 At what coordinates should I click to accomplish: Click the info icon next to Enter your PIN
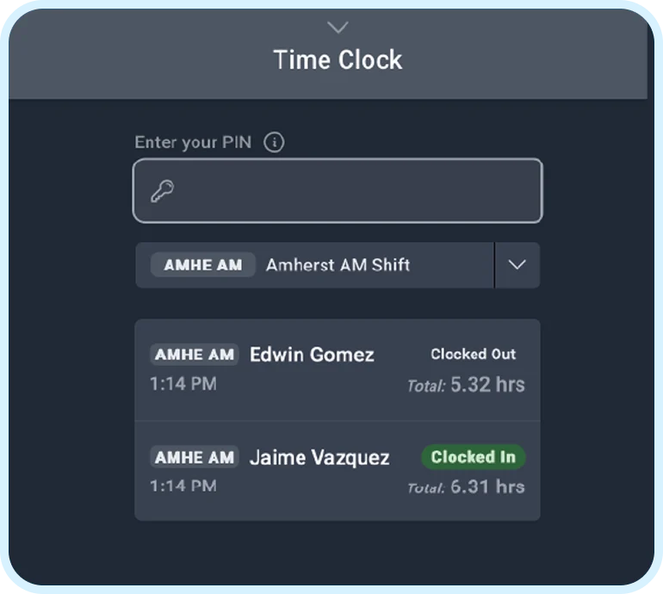coord(274,142)
